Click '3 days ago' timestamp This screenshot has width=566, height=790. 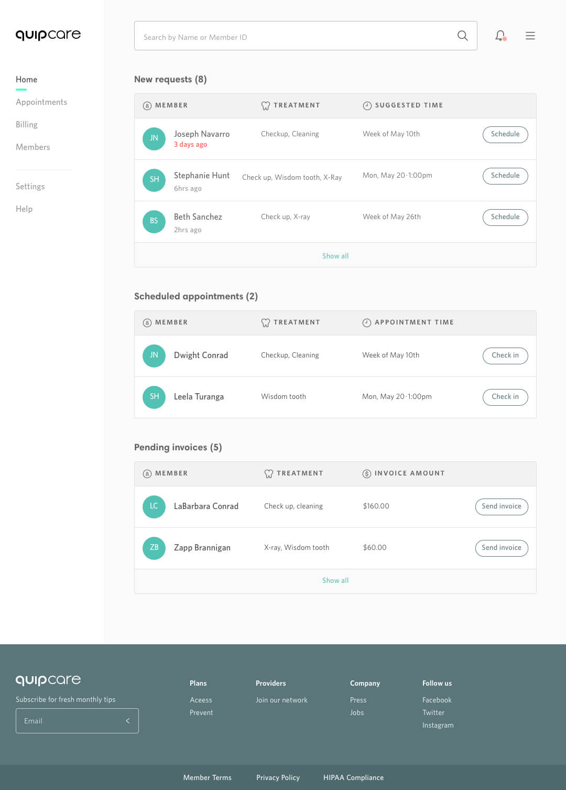coord(190,145)
